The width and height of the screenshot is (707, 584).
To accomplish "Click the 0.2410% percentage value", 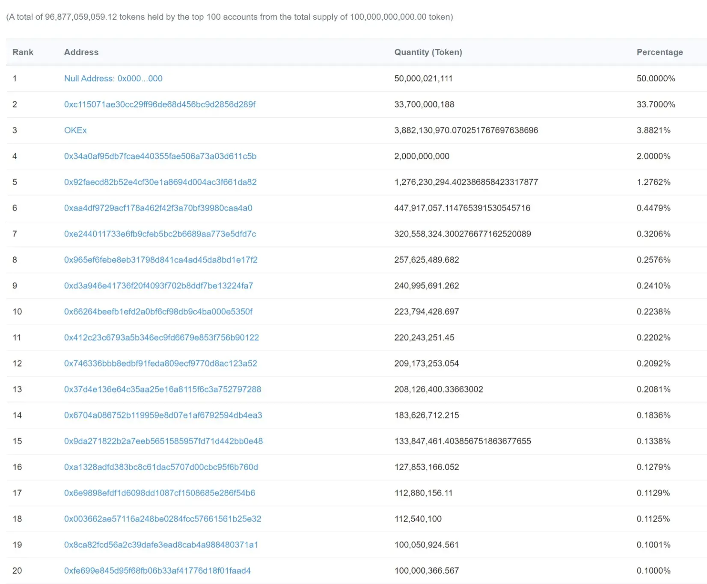I will click(x=654, y=285).
